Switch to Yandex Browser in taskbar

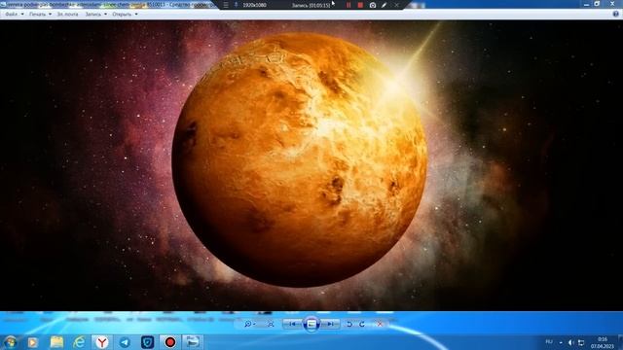102,342
